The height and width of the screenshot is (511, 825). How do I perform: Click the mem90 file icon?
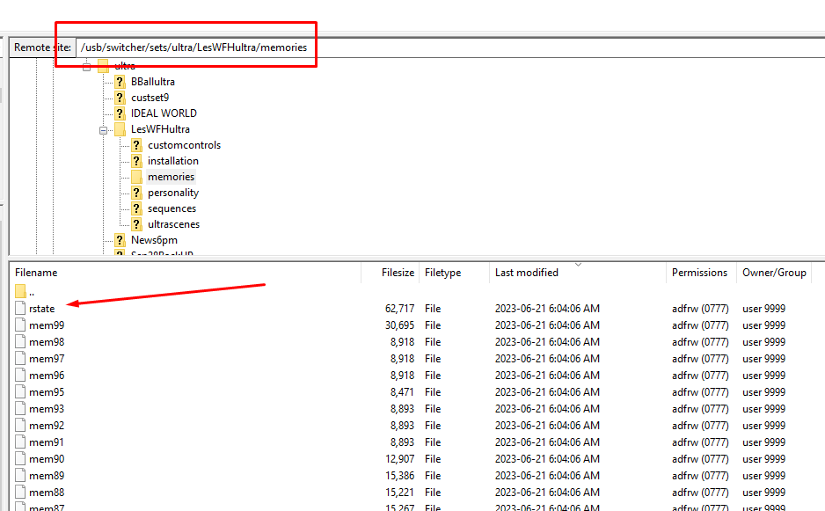coord(20,458)
